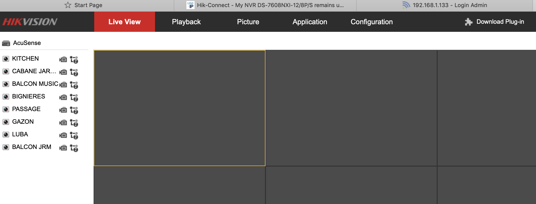Select the highlighted first video window
The height and width of the screenshot is (204, 536).
tap(179, 108)
